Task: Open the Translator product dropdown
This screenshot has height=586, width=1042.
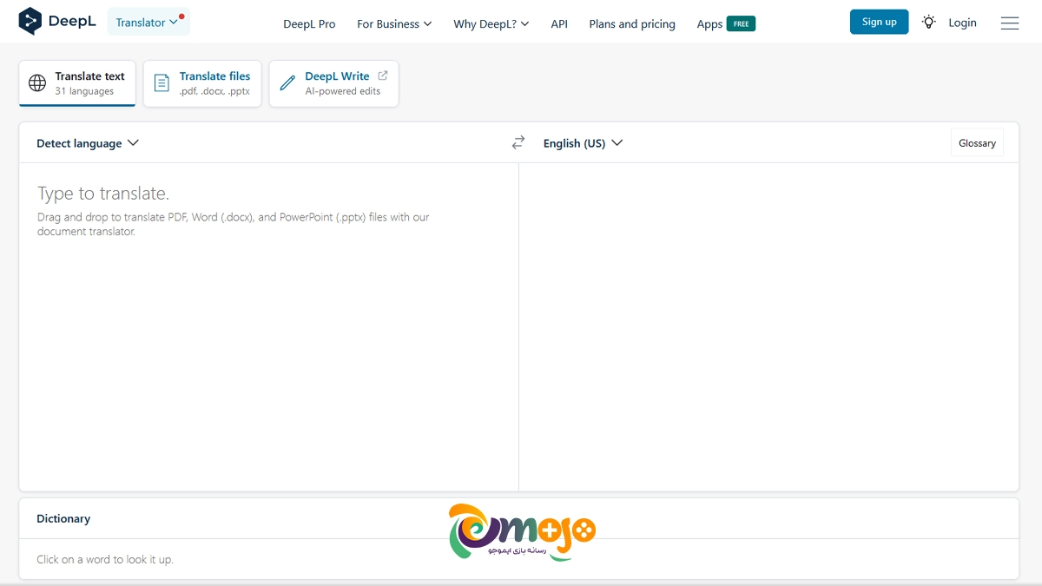Action: point(148,23)
